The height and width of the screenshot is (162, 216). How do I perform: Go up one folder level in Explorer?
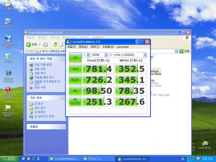tap(55, 44)
